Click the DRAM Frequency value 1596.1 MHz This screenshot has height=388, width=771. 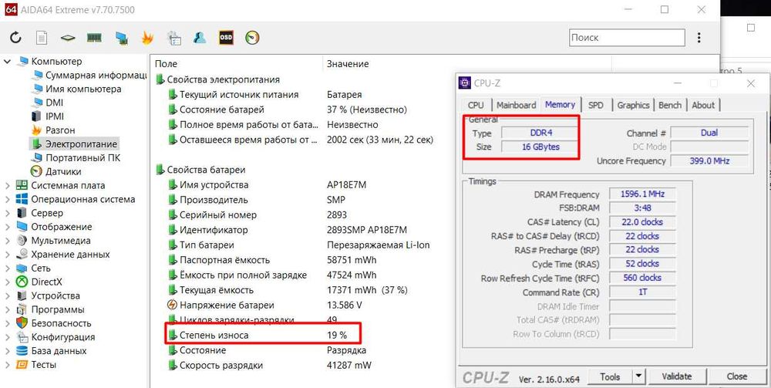click(642, 194)
